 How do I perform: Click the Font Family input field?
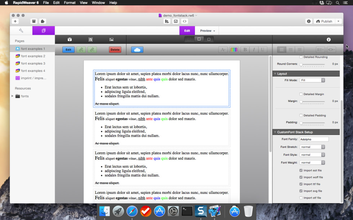[314, 139]
